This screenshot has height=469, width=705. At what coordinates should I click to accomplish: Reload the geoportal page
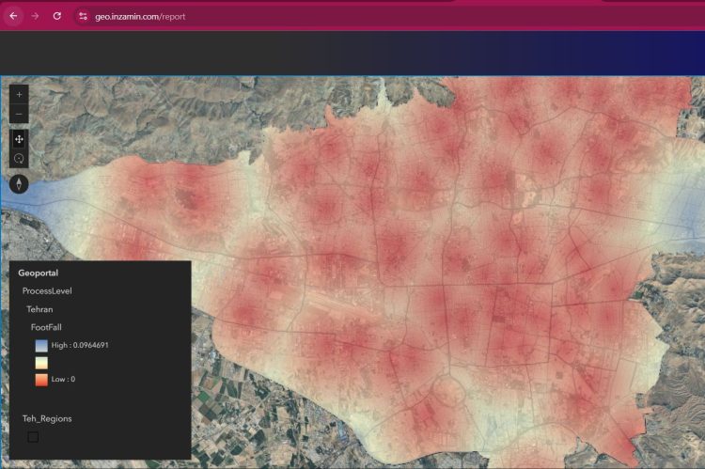57,16
